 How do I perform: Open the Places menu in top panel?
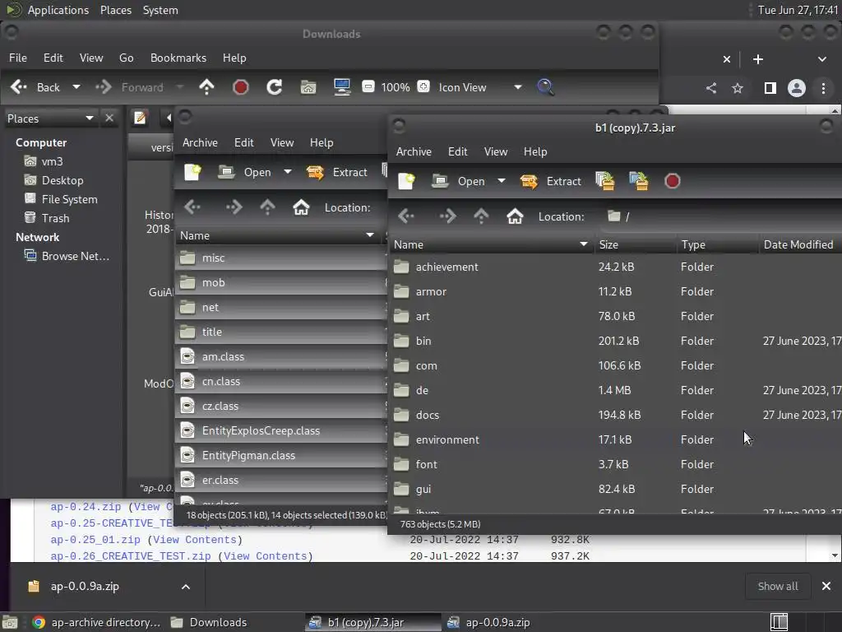[x=115, y=10]
